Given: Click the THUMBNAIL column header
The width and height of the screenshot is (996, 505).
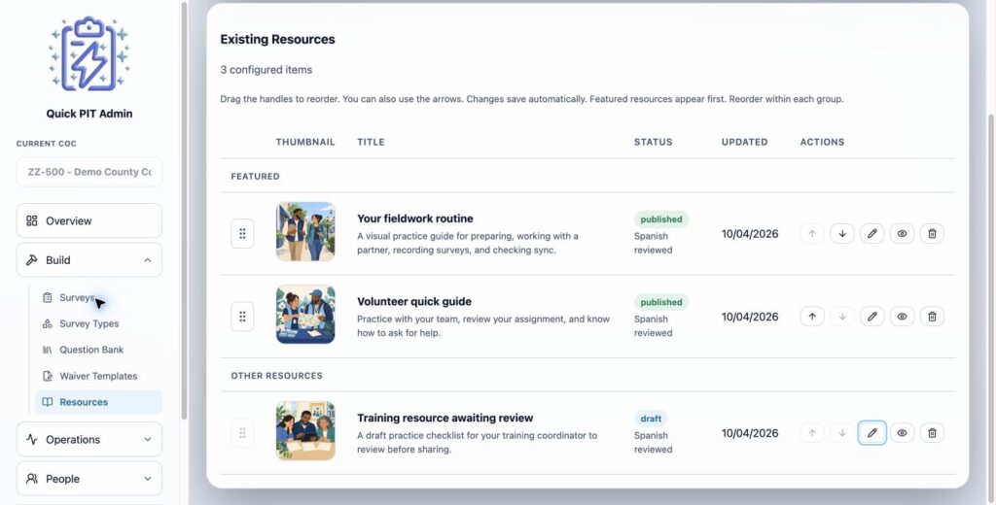Looking at the screenshot, I should pyautogui.click(x=304, y=142).
